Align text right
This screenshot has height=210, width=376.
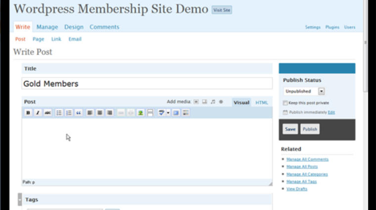tap(110, 112)
